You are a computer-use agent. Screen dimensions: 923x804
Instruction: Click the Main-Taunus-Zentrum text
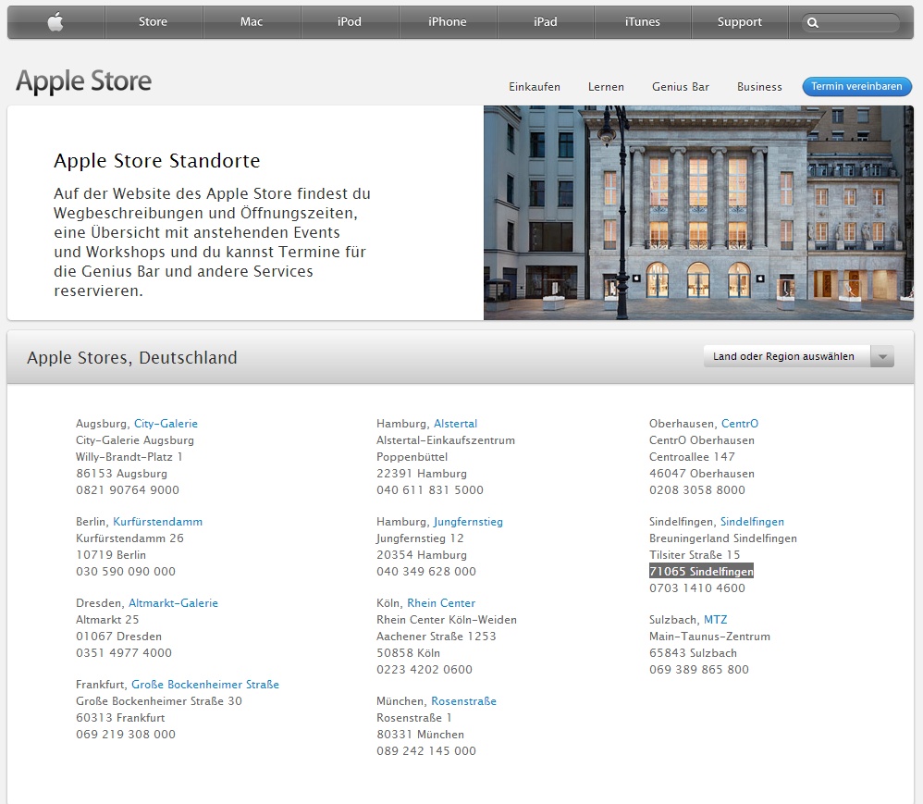pyautogui.click(x=710, y=637)
